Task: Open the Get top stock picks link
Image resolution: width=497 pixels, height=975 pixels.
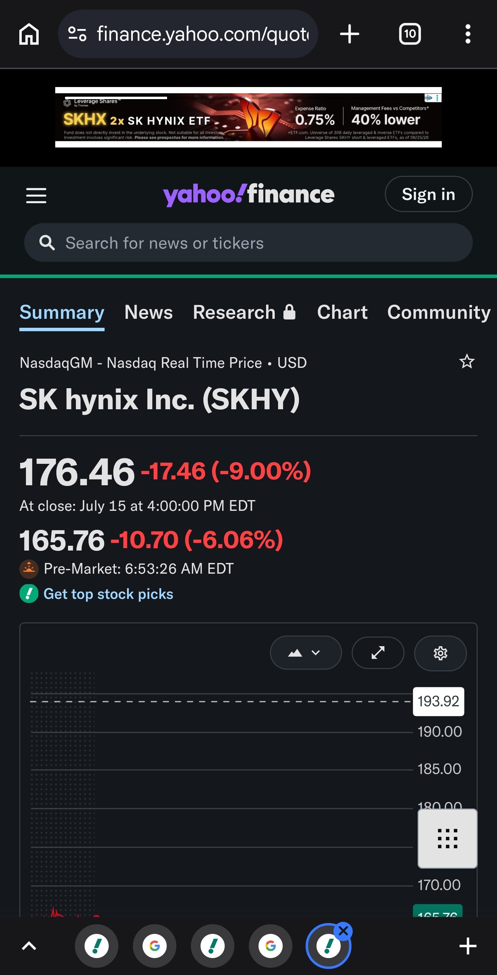Action: tap(108, 594)
